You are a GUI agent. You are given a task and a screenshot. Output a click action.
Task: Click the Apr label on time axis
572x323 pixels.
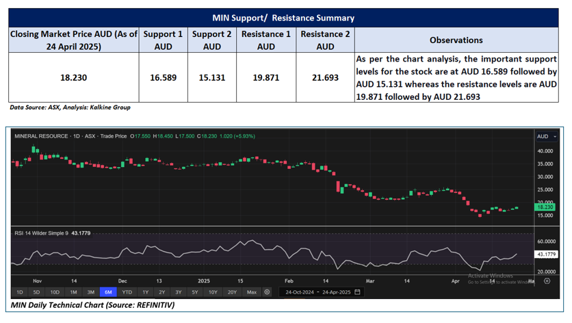point(455,281)
